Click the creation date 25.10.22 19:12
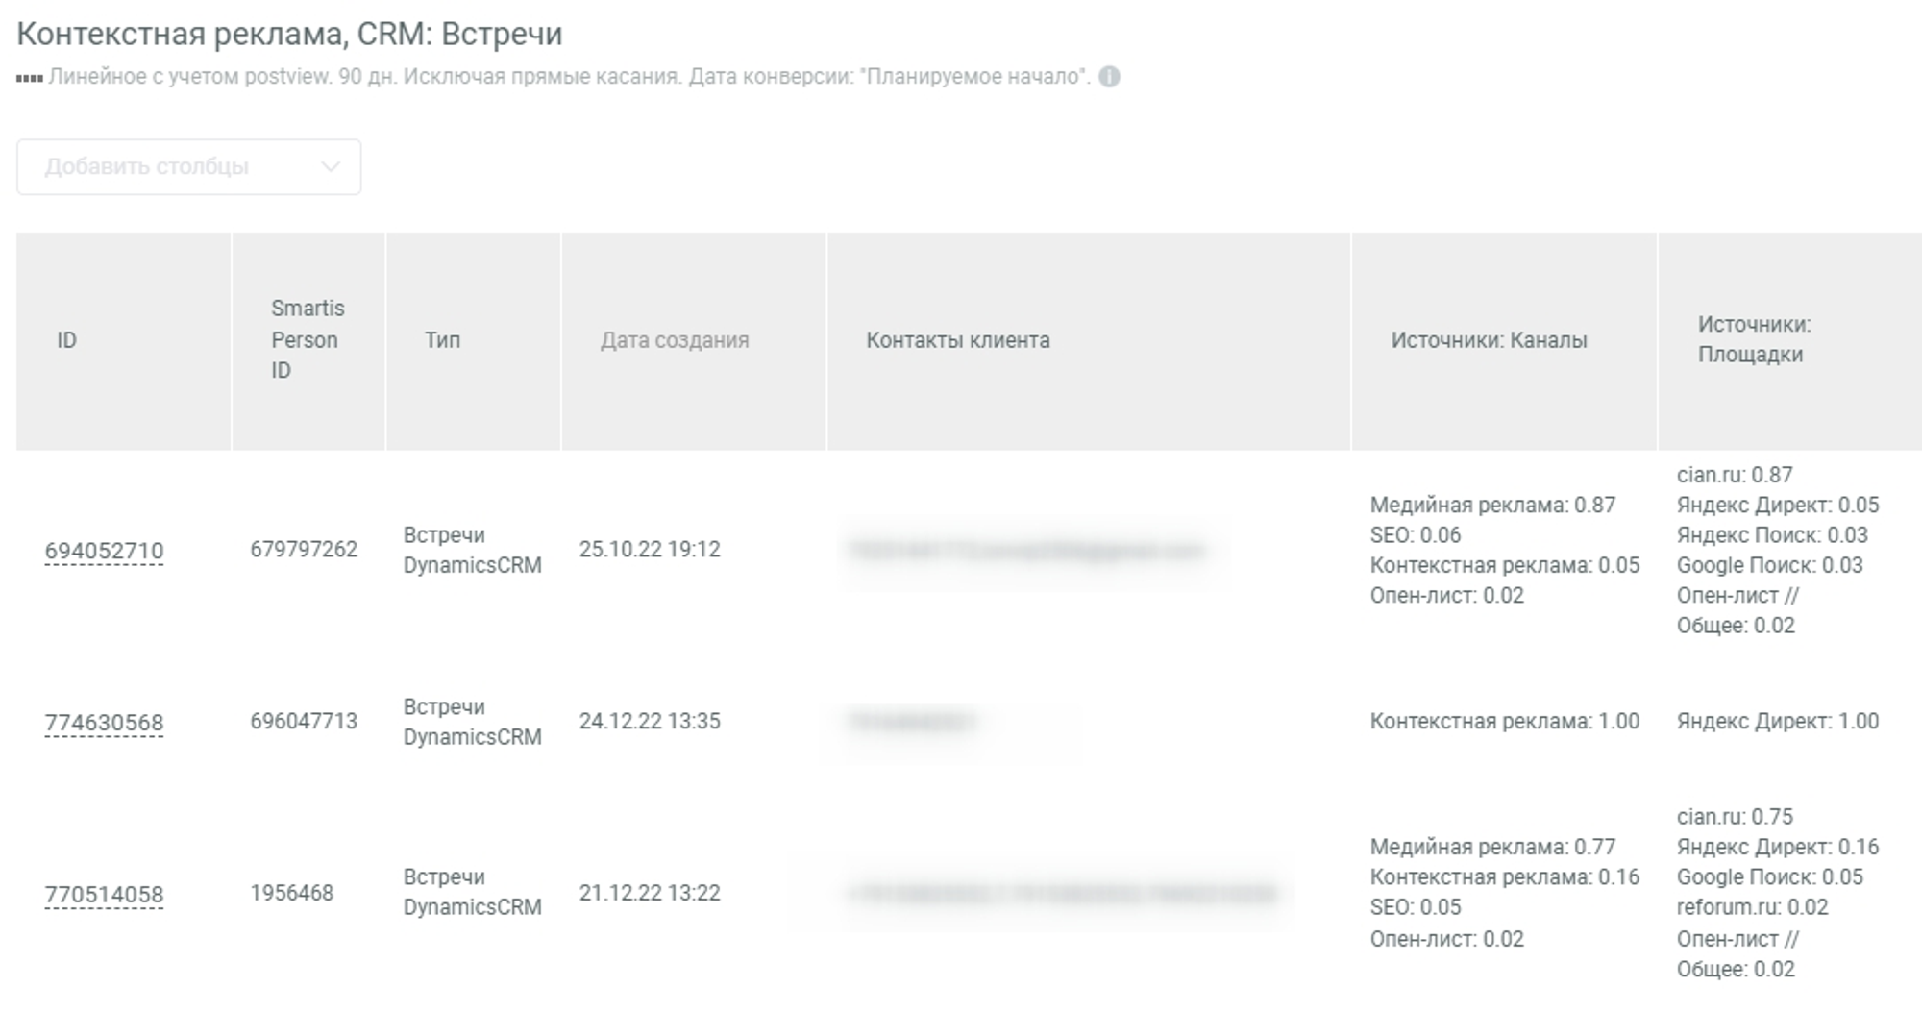This screenshot has height=1012, width=1922. pos(649,550)
